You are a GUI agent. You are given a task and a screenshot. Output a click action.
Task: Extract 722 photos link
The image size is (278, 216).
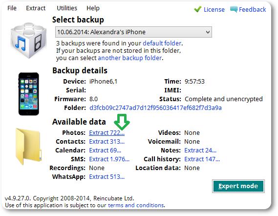coord(107,132)
